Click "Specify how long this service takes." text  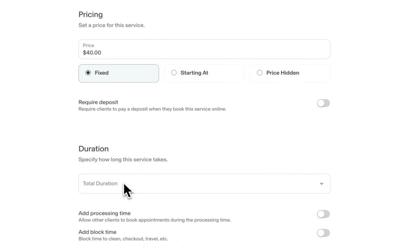[x=123, y=159]
